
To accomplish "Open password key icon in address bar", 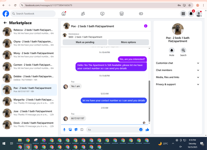I will click(179, 5).
